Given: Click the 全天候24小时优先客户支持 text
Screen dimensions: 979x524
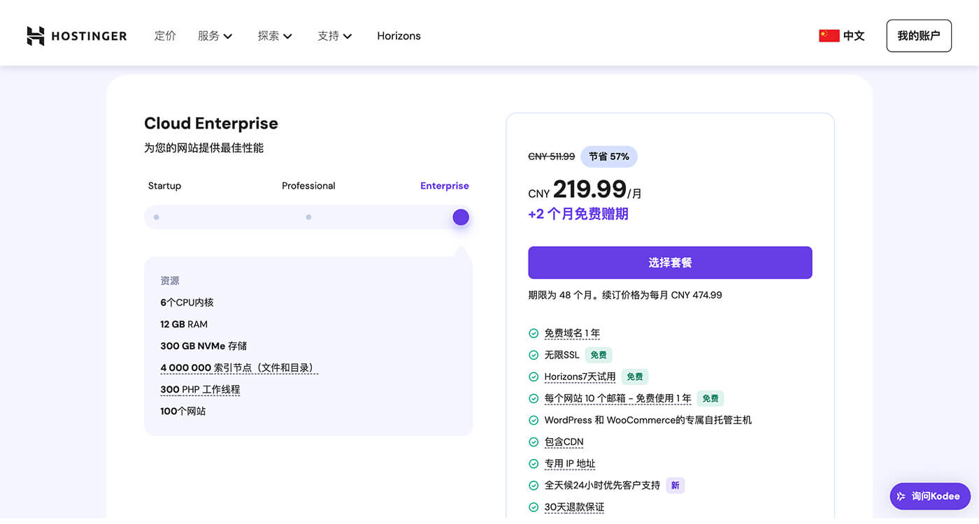Looking at the screenshot, I should pyautogui.click(x=602, y=485).
